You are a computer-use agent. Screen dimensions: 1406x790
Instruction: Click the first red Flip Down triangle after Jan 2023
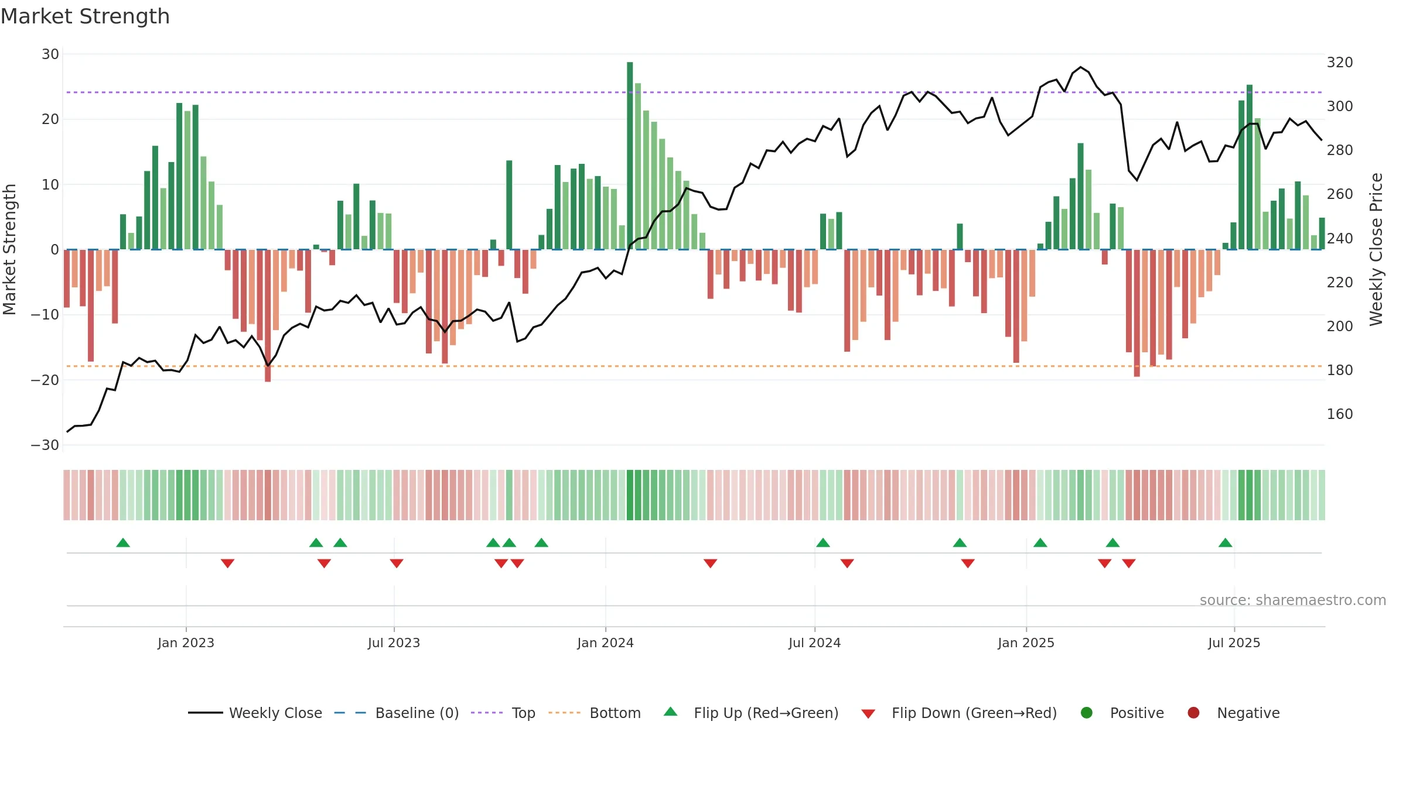click(228, 564)
